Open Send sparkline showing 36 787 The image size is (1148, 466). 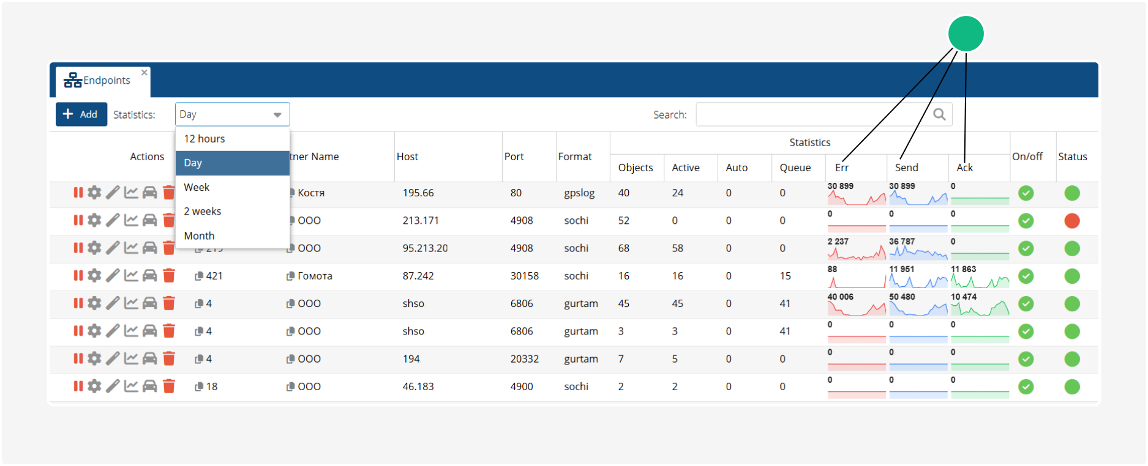[918, 249]
